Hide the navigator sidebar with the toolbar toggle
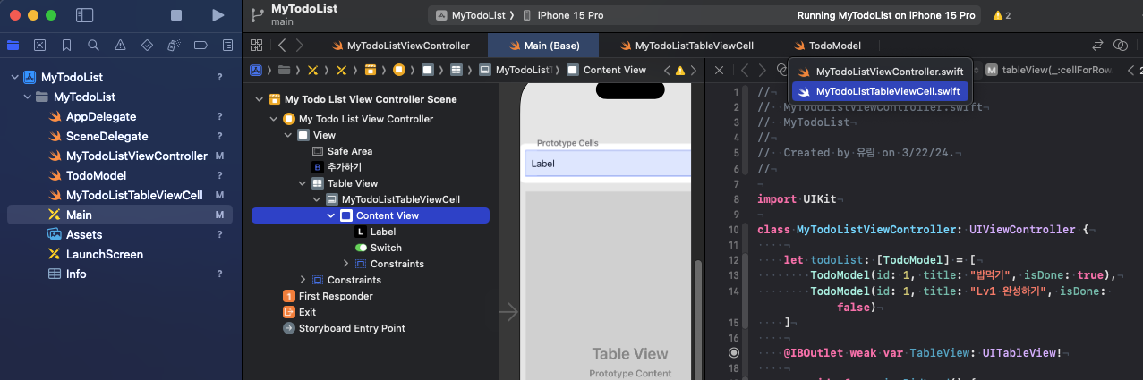Image resolution: width=1143 pixels, height=380 pixels. 85,15
